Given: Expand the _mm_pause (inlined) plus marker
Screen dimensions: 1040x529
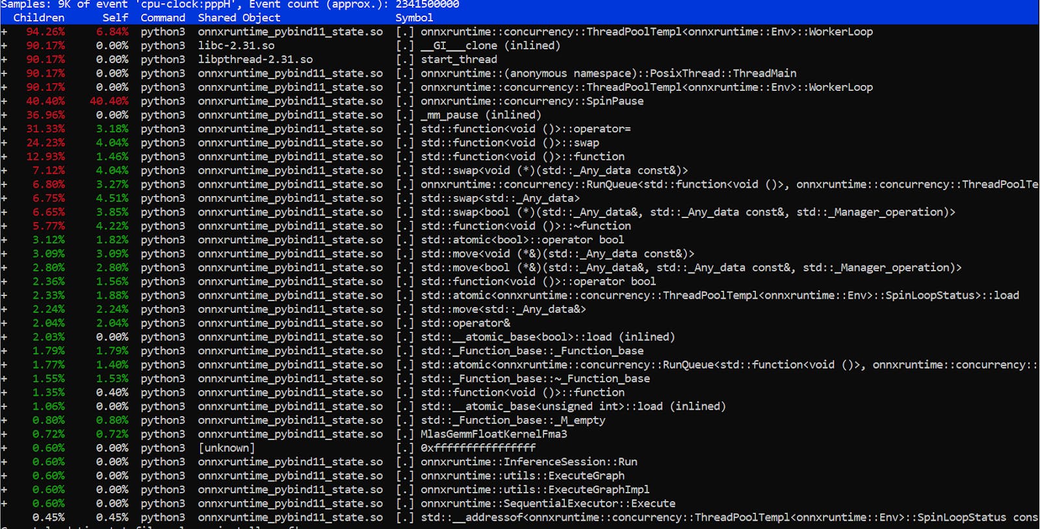Looking at the screenshot, I should (x=4, y=115).
